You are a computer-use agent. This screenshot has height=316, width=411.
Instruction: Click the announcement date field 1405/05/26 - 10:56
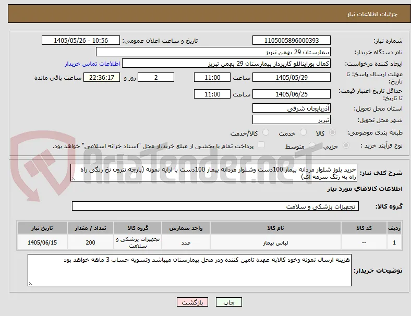pos(81,40)
